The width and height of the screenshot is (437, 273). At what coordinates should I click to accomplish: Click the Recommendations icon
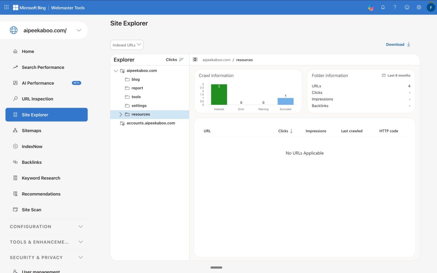click(x=15, y=194)
